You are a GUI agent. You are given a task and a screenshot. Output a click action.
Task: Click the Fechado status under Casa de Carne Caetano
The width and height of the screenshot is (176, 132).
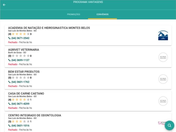(x=13, y=108)
